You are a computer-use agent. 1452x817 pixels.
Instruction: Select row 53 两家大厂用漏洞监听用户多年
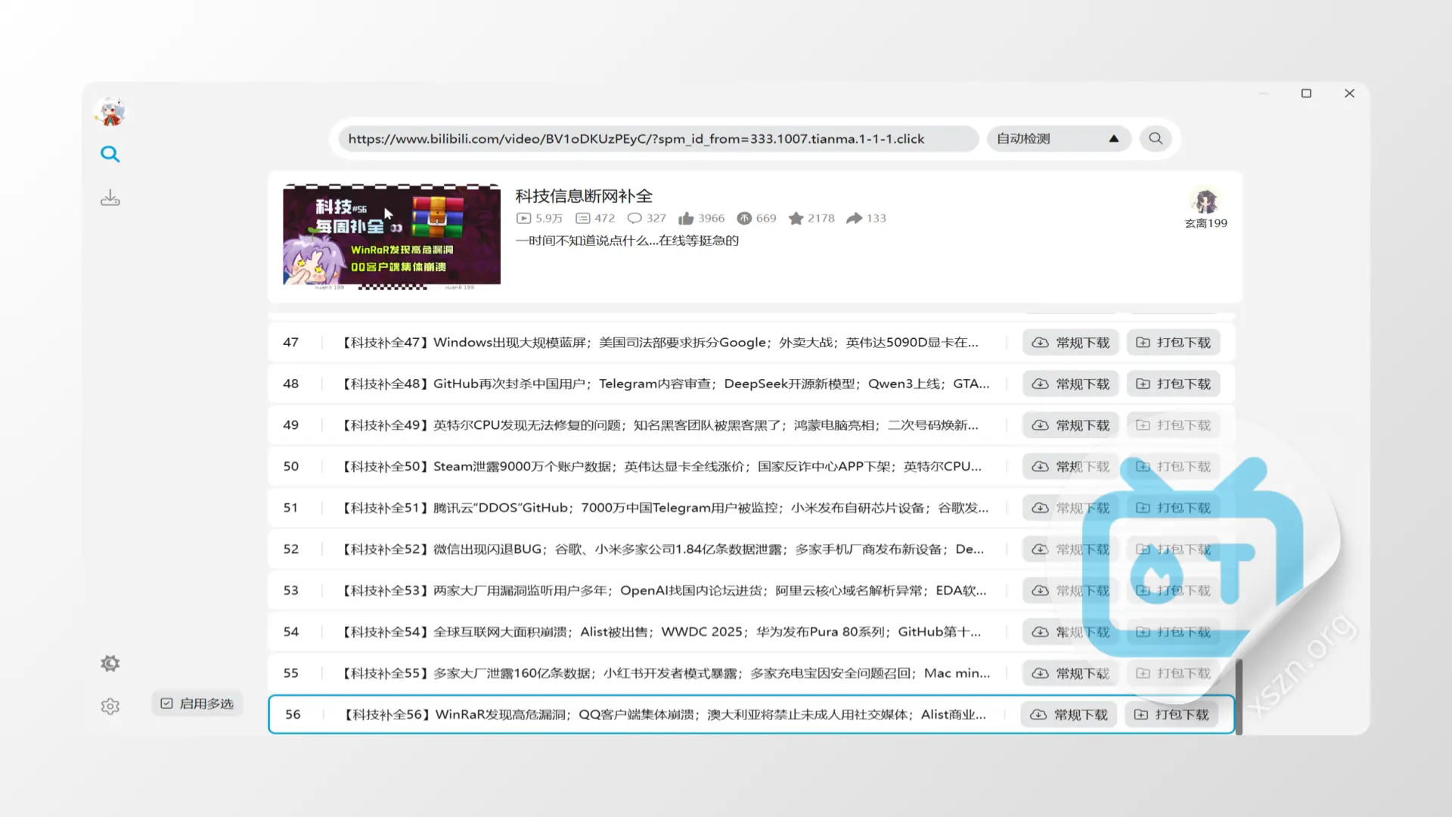coord(752,591)
